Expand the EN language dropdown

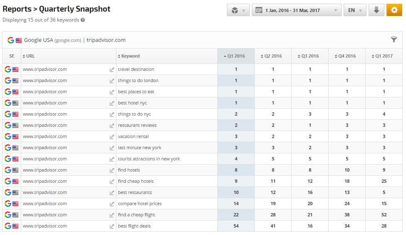[354, 10]
